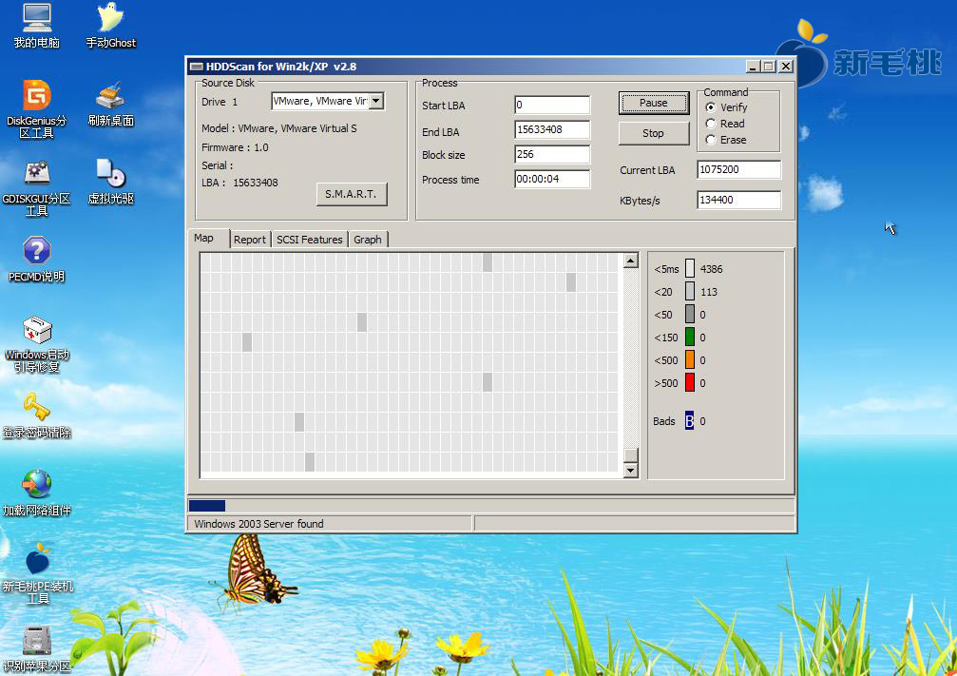Maximize the HDDScan window
The image size is (957, 676).
[x=769, y=66]
